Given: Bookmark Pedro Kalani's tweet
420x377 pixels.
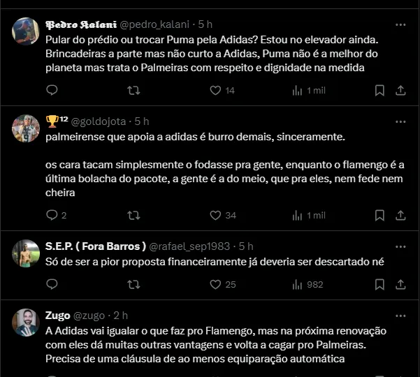Looking at the screenshot, I should (x=379, y=90).
